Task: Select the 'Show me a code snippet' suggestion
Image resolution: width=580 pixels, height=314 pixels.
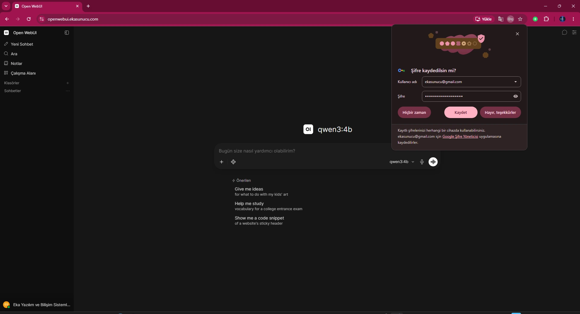Action: click(259, 220)
